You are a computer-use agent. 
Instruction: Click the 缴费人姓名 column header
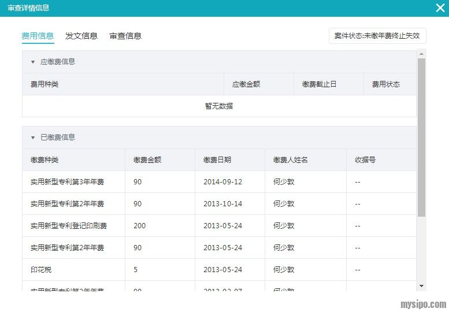[291, 160]
